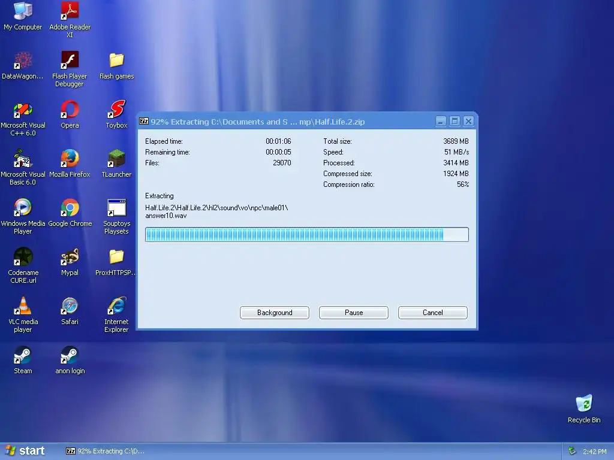Screen dimensions: 614x460
Task: Open Flash Player Debugger shortcut
Action: [70, 69]
